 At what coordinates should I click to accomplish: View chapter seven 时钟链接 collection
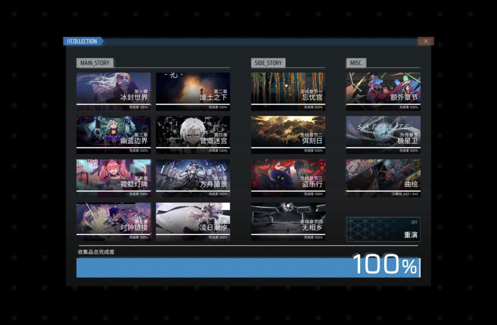click(x=114, y=222)
